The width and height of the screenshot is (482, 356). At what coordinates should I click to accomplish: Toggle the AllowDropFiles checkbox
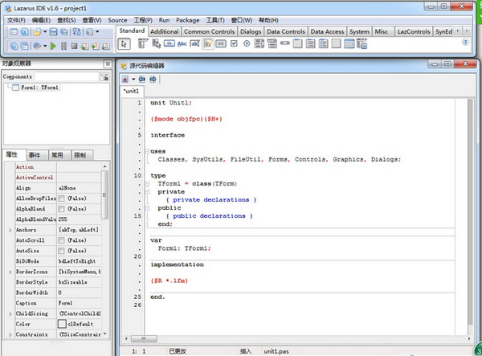(x=61, y=198)
